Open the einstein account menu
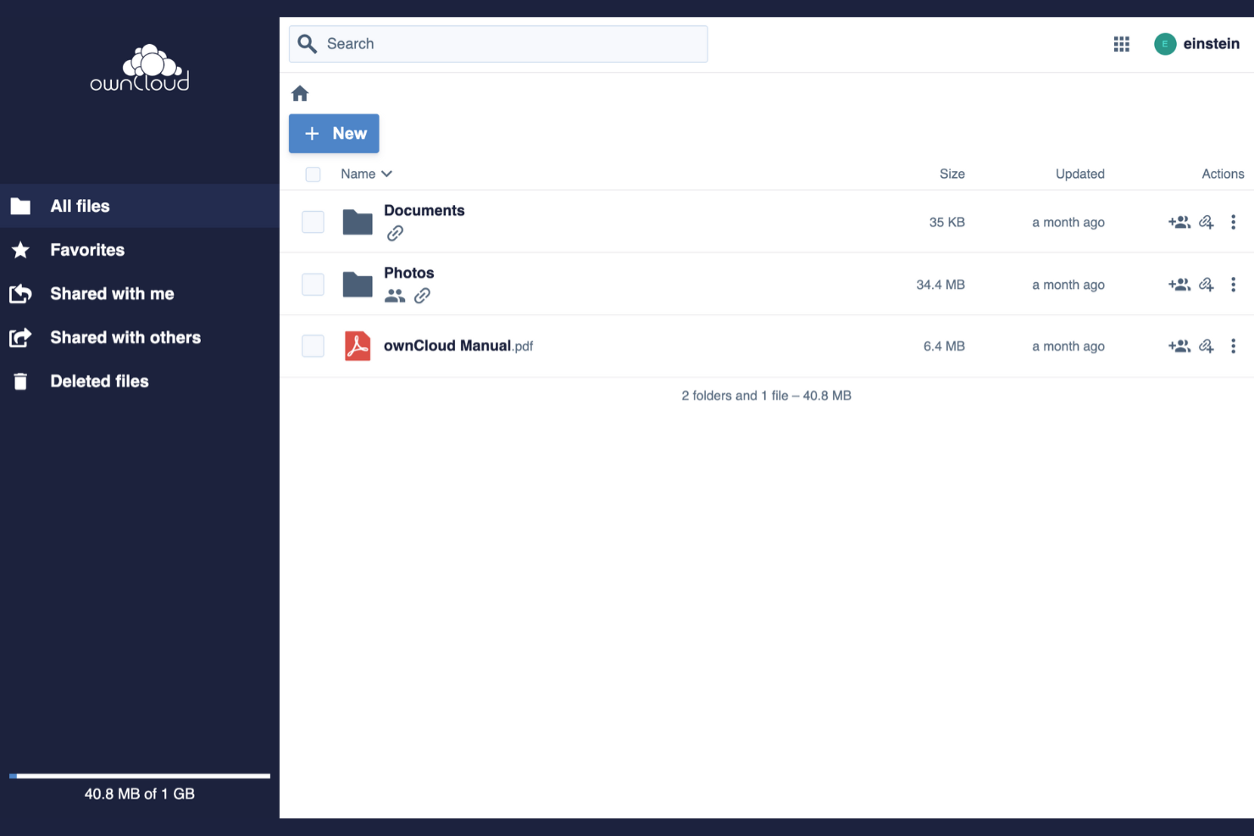The width and height of the screenshot is (1254, 836). pos(1196,43)
